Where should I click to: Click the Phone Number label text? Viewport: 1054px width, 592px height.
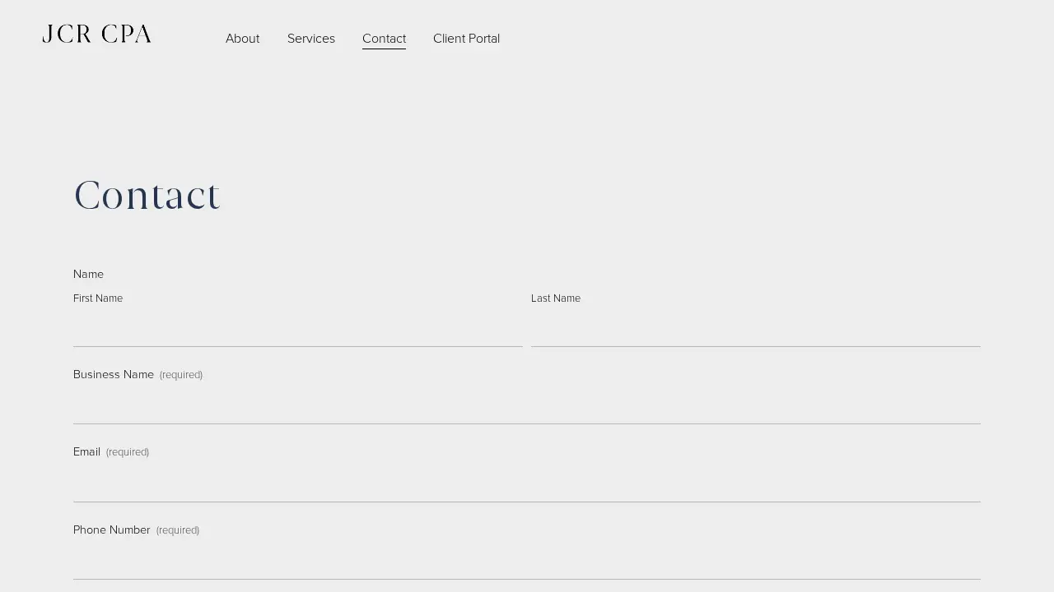[x=111, y=530]
